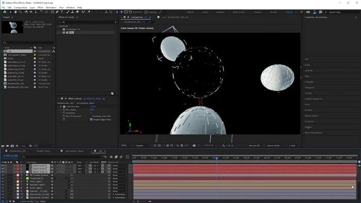
Task: Select the Rotation tool
Action: 42,12
